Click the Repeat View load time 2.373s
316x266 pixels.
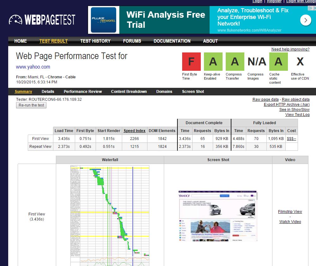tap(64, 146)
